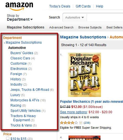Viewport: 123px width, 140px height.
Task: Open the 238 customer reviews link
Action: (87, 123)
